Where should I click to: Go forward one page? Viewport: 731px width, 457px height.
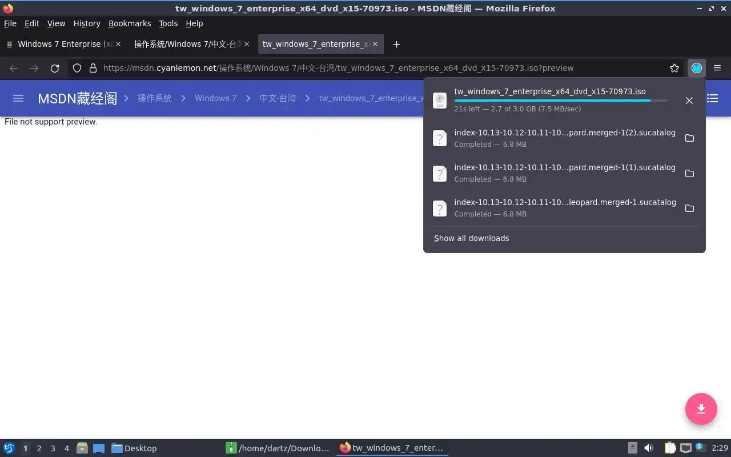[x=34, y=68]
